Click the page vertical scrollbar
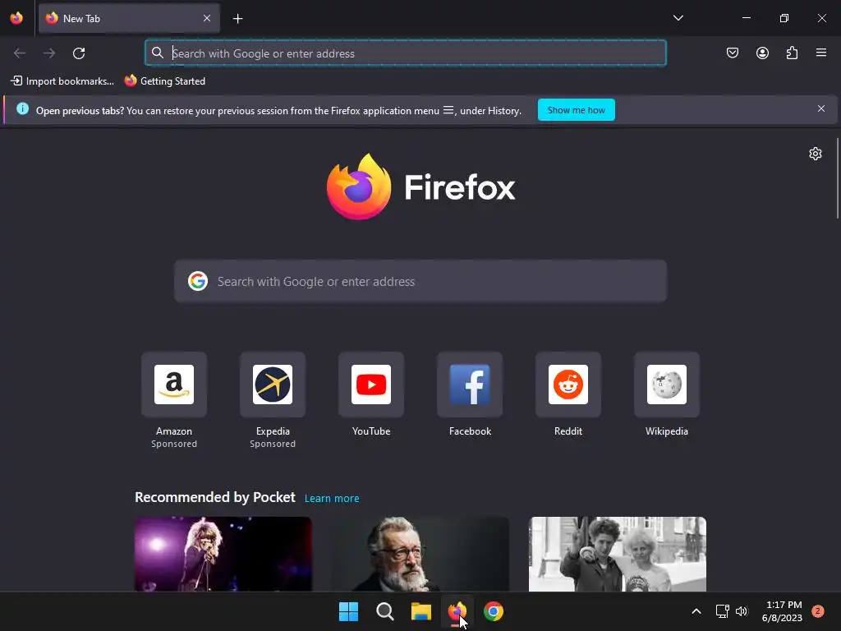841x631 pixels. coord(838,178)
